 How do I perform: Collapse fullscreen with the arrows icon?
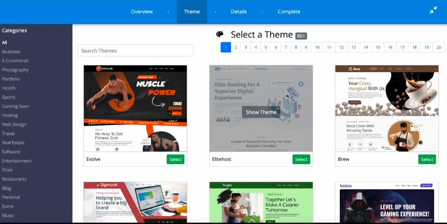point(433,10)
